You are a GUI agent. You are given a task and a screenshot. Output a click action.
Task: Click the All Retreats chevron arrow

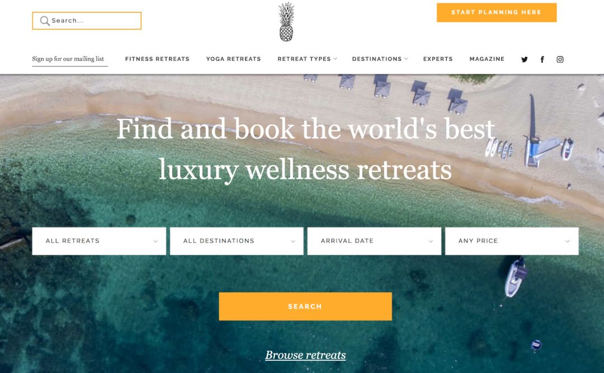coord(155,241)
